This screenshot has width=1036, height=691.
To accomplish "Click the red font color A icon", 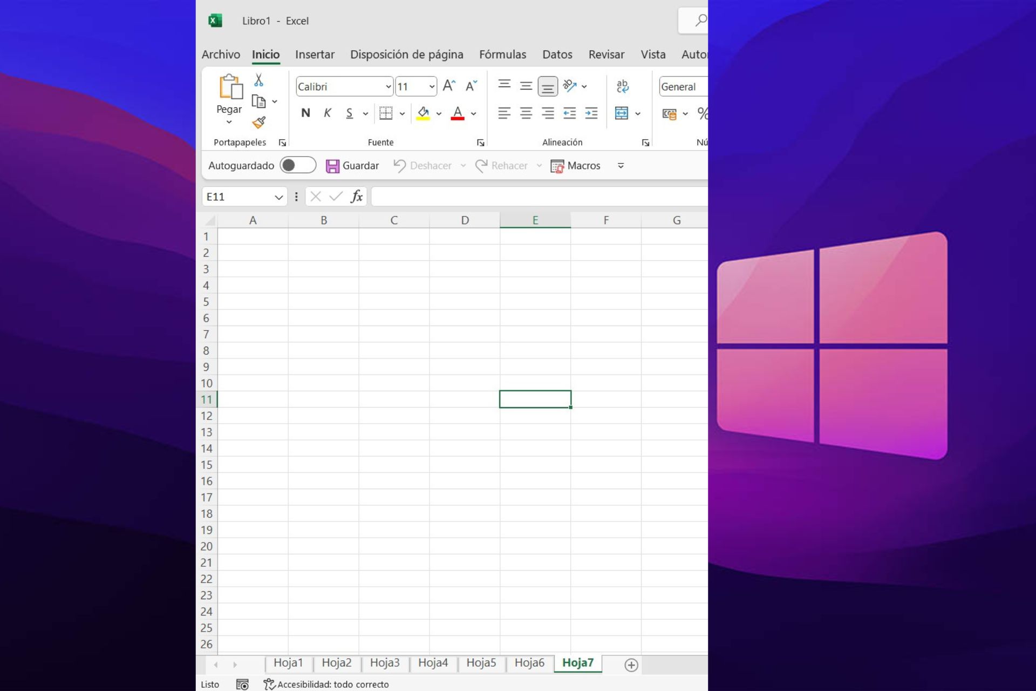I will 458,113.
